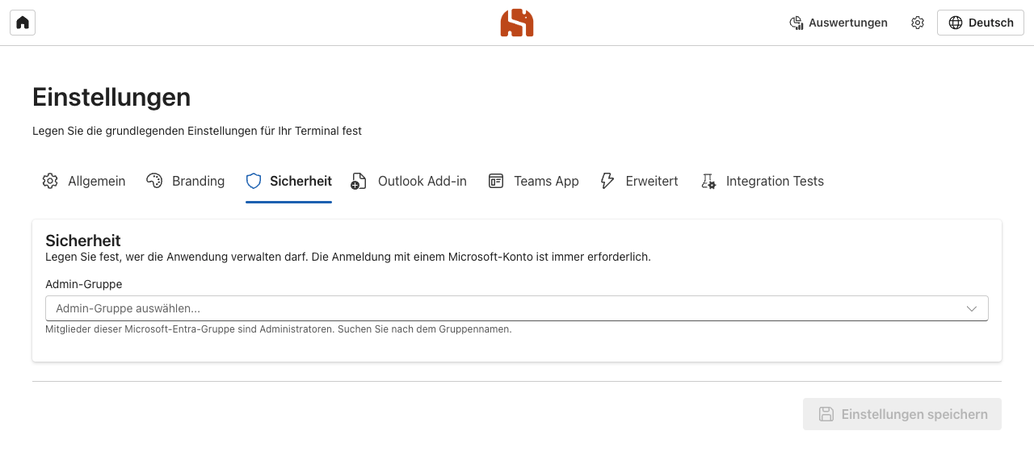Viewport: 1034px width, 452px height.
Task: Click the Einstellungen page heading
Action: 111,97
